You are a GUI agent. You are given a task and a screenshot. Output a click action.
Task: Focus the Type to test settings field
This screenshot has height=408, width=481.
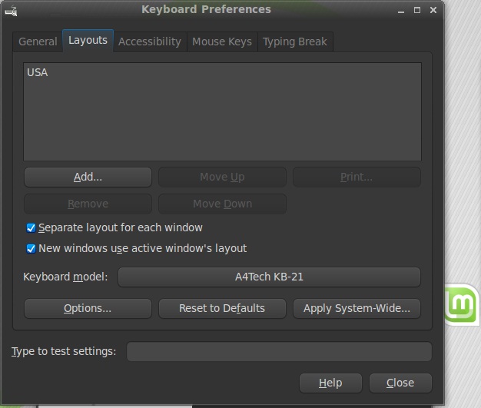(279, 352)
